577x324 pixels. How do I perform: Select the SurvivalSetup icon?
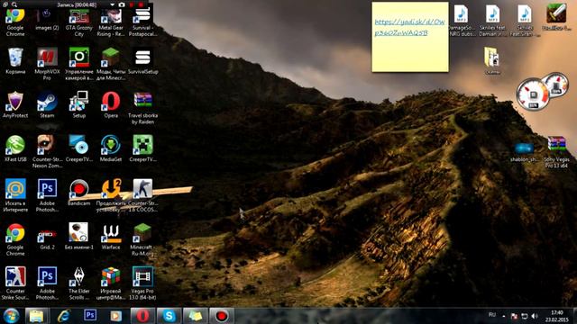(142, 60)
